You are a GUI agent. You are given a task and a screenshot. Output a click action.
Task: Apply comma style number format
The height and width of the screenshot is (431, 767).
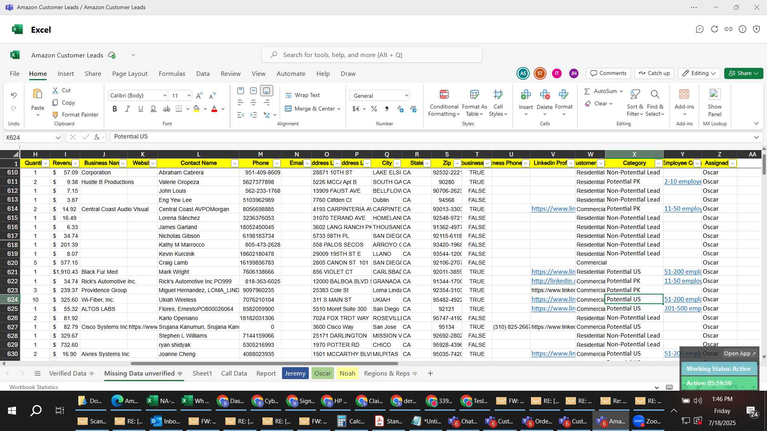click(x=386, y=109)
